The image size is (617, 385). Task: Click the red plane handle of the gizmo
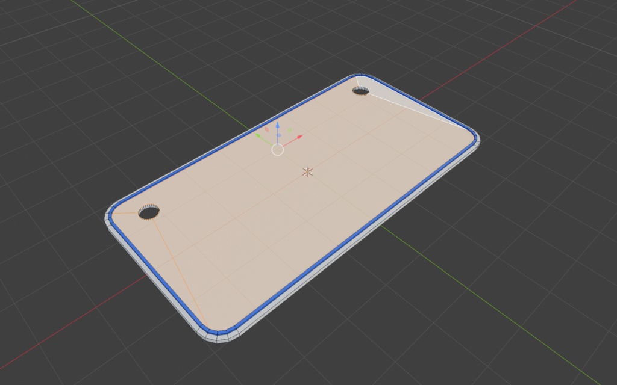tap(266, 129)
